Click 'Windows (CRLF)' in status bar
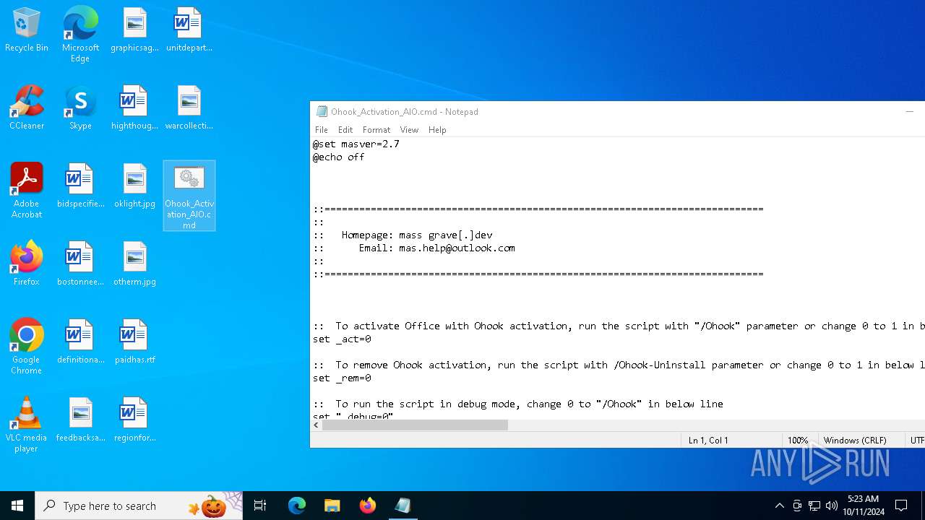This screenshot has width=925, height=520. click(855, 440)
